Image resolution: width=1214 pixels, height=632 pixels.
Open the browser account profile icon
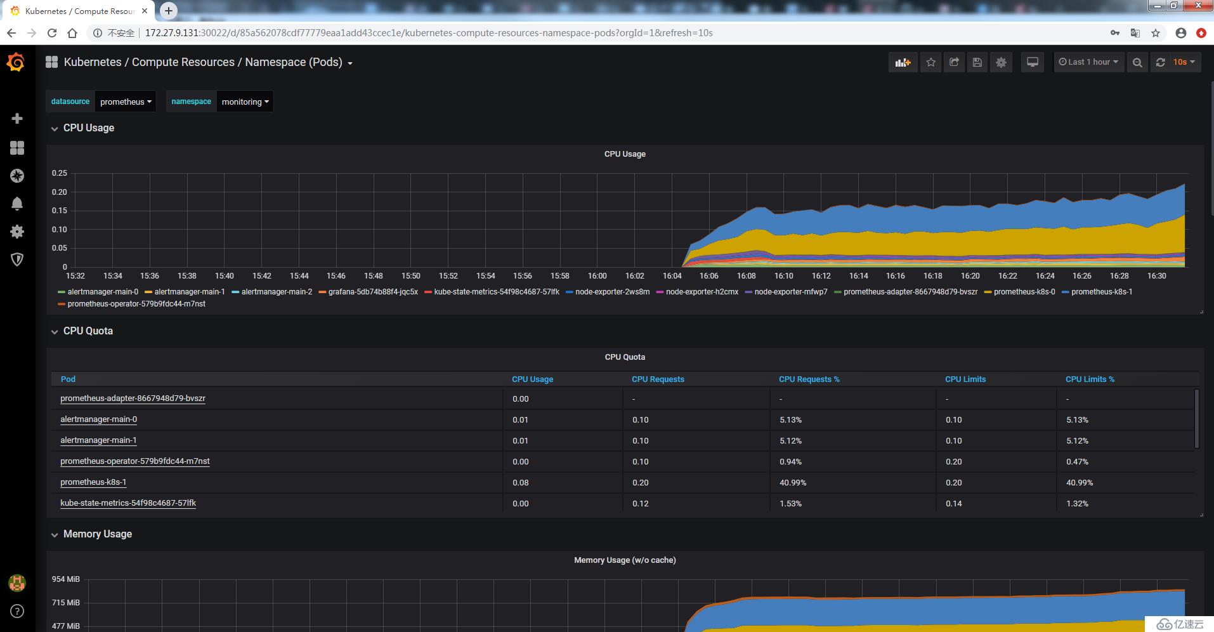[1181, 33]
